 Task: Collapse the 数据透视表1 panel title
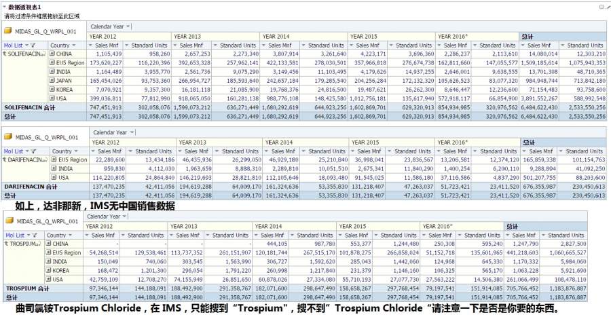pyautogui.click(x=4, y=7)
